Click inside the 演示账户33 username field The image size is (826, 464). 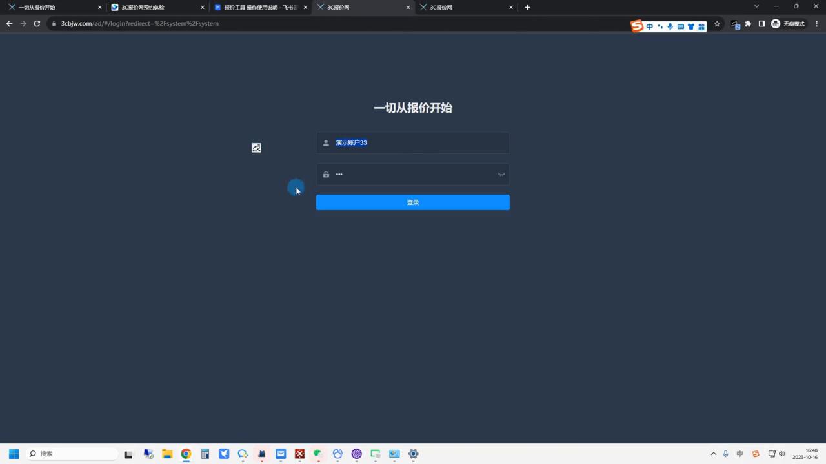413,142
